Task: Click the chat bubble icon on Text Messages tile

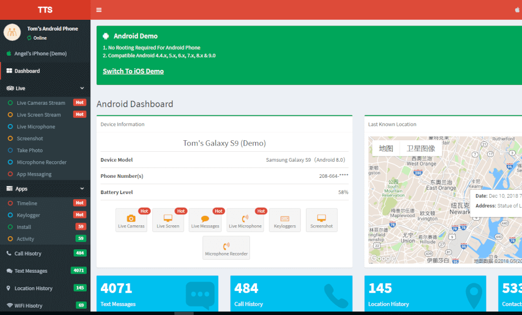Action: click(200, 295)
